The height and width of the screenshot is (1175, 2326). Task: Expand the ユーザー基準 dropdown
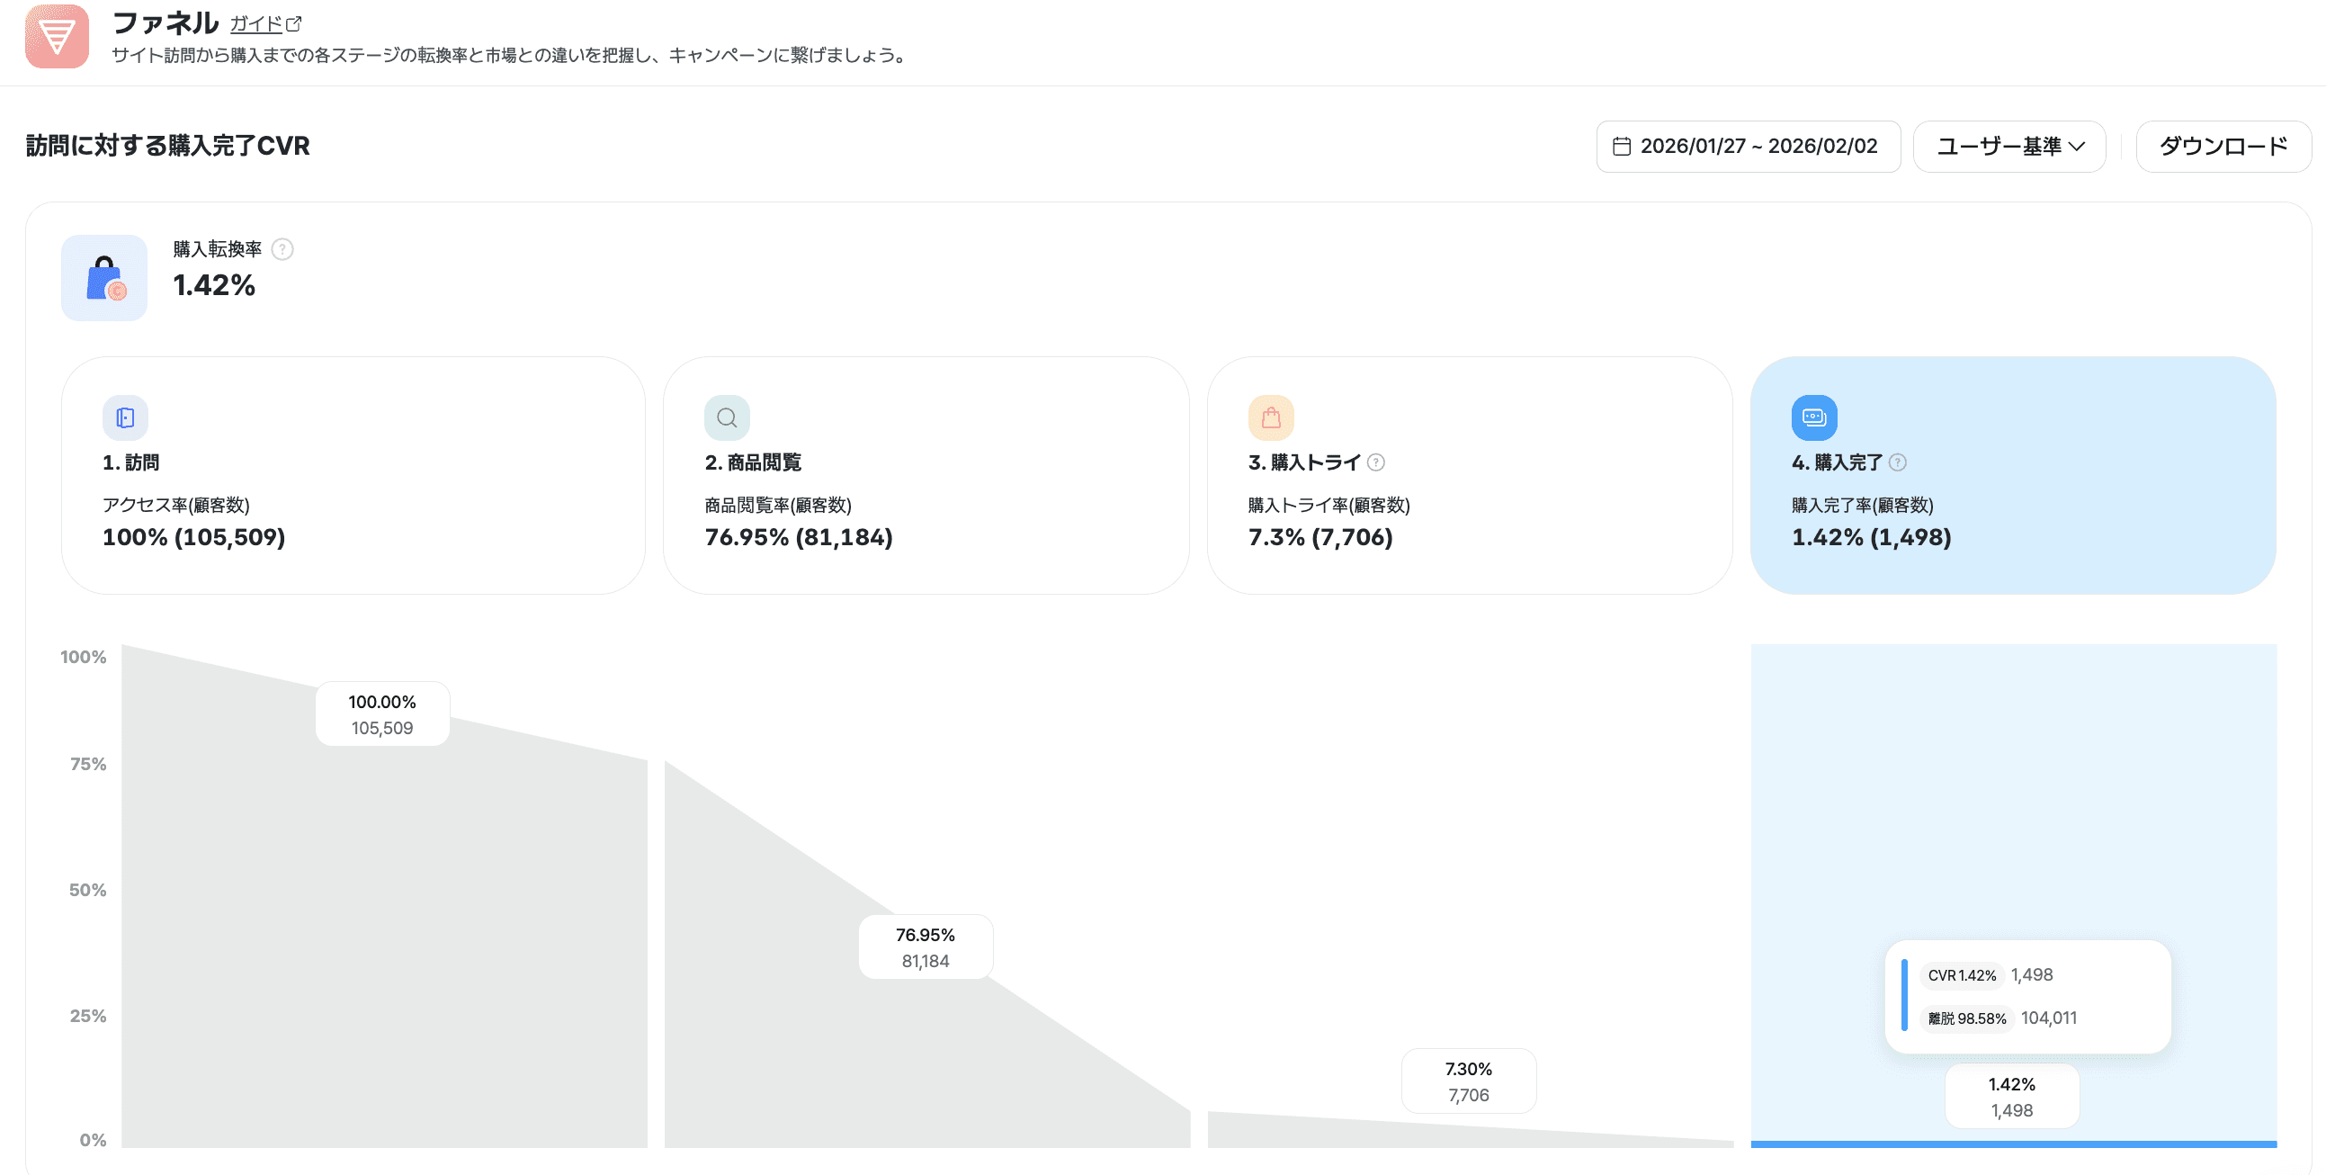point(2009,147)
